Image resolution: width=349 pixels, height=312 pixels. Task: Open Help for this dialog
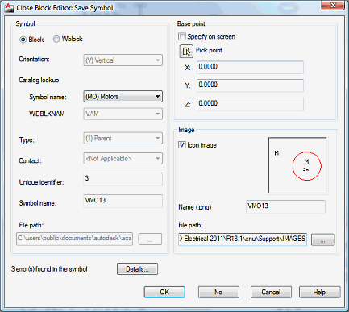tap(319, 292)
